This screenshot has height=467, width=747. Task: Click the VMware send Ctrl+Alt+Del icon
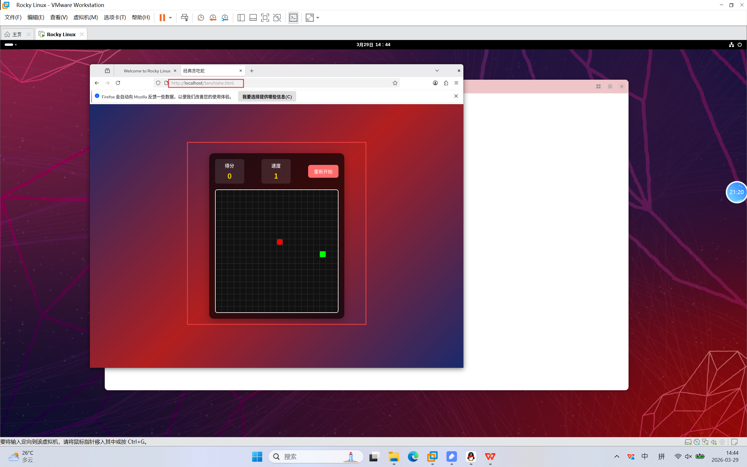pyautogui.click(x=185, y=18)
